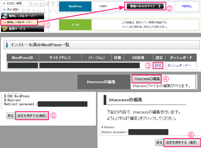Click the green メール service cell
The width and height of the screenshot is (201, 148).
75,25
